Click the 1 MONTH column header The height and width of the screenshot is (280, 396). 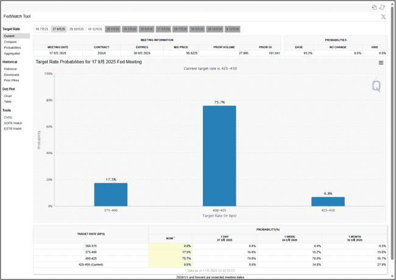coord(355,239)
